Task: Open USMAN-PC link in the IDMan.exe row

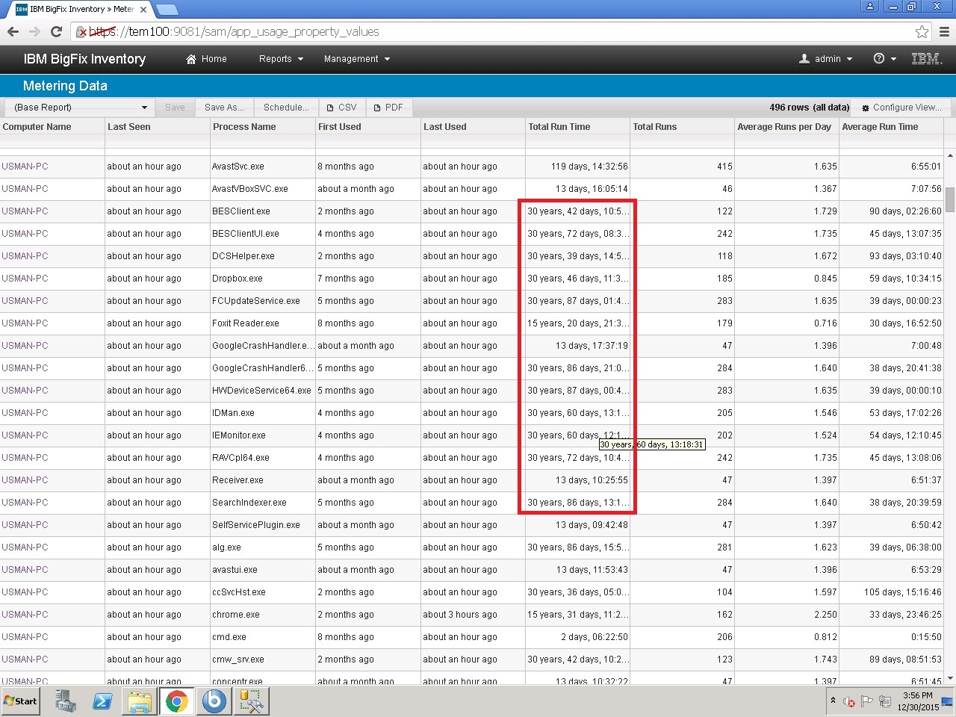Action: 25,413
